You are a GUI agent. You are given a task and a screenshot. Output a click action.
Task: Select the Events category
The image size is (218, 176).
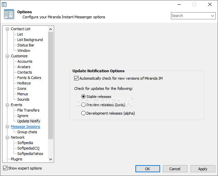[x=16, y=105]
